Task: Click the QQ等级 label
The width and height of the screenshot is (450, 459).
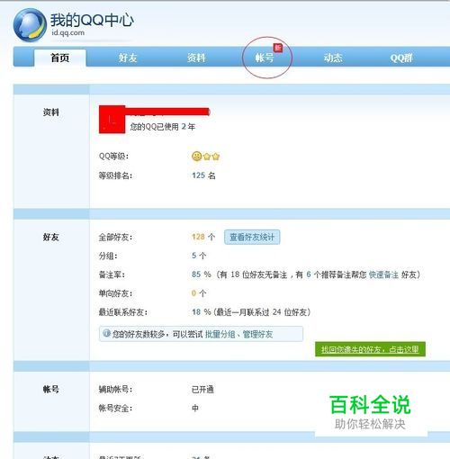Action: coord(113,157)
